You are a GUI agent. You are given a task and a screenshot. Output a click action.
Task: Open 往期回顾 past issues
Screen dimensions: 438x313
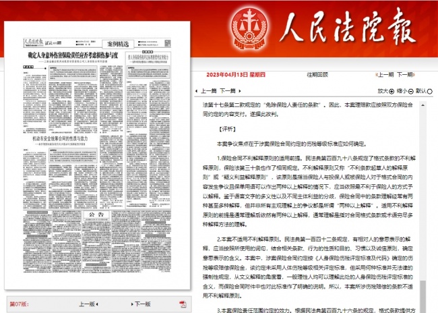pos(317,75)
